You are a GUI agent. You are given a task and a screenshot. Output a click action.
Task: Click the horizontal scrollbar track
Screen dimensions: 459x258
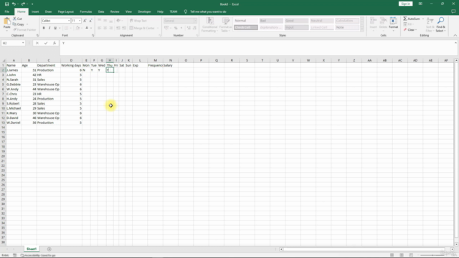click(364, 249)
